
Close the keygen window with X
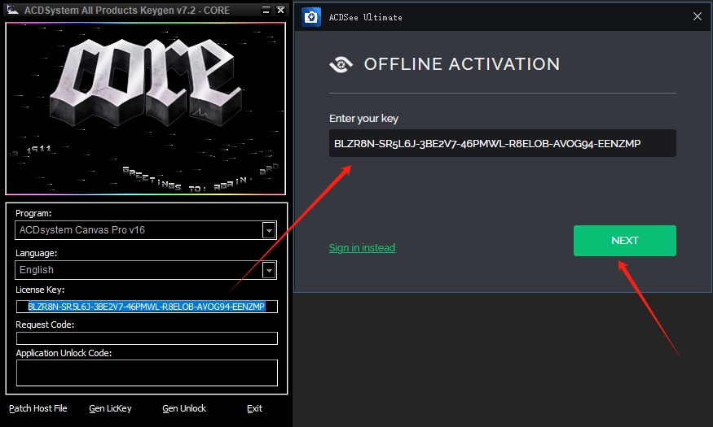[280, 10]
